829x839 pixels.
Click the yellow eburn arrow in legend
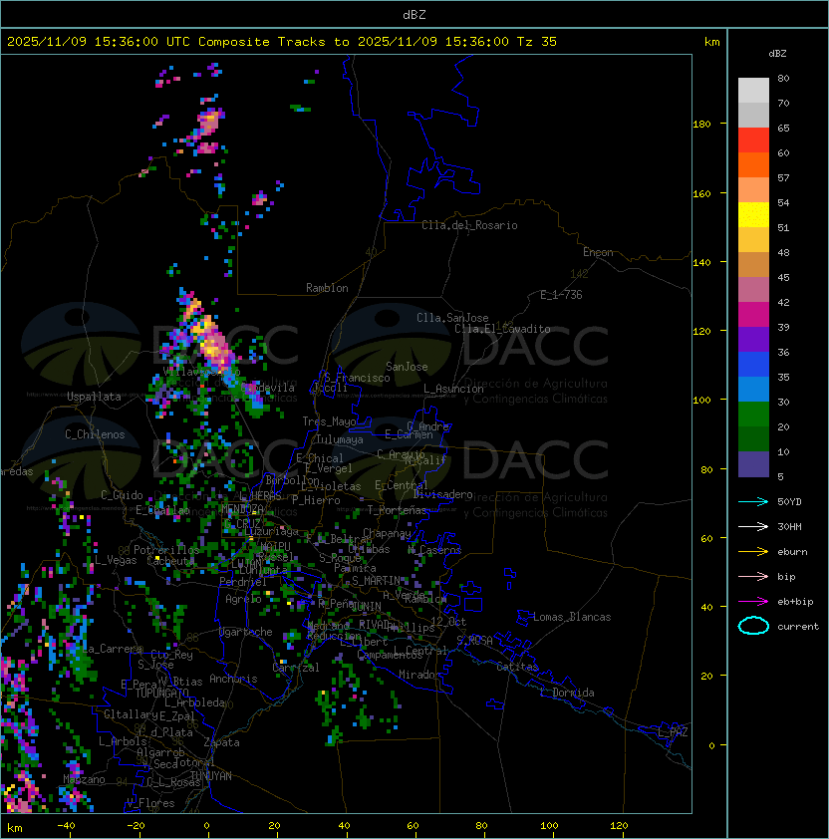point(753,552)
